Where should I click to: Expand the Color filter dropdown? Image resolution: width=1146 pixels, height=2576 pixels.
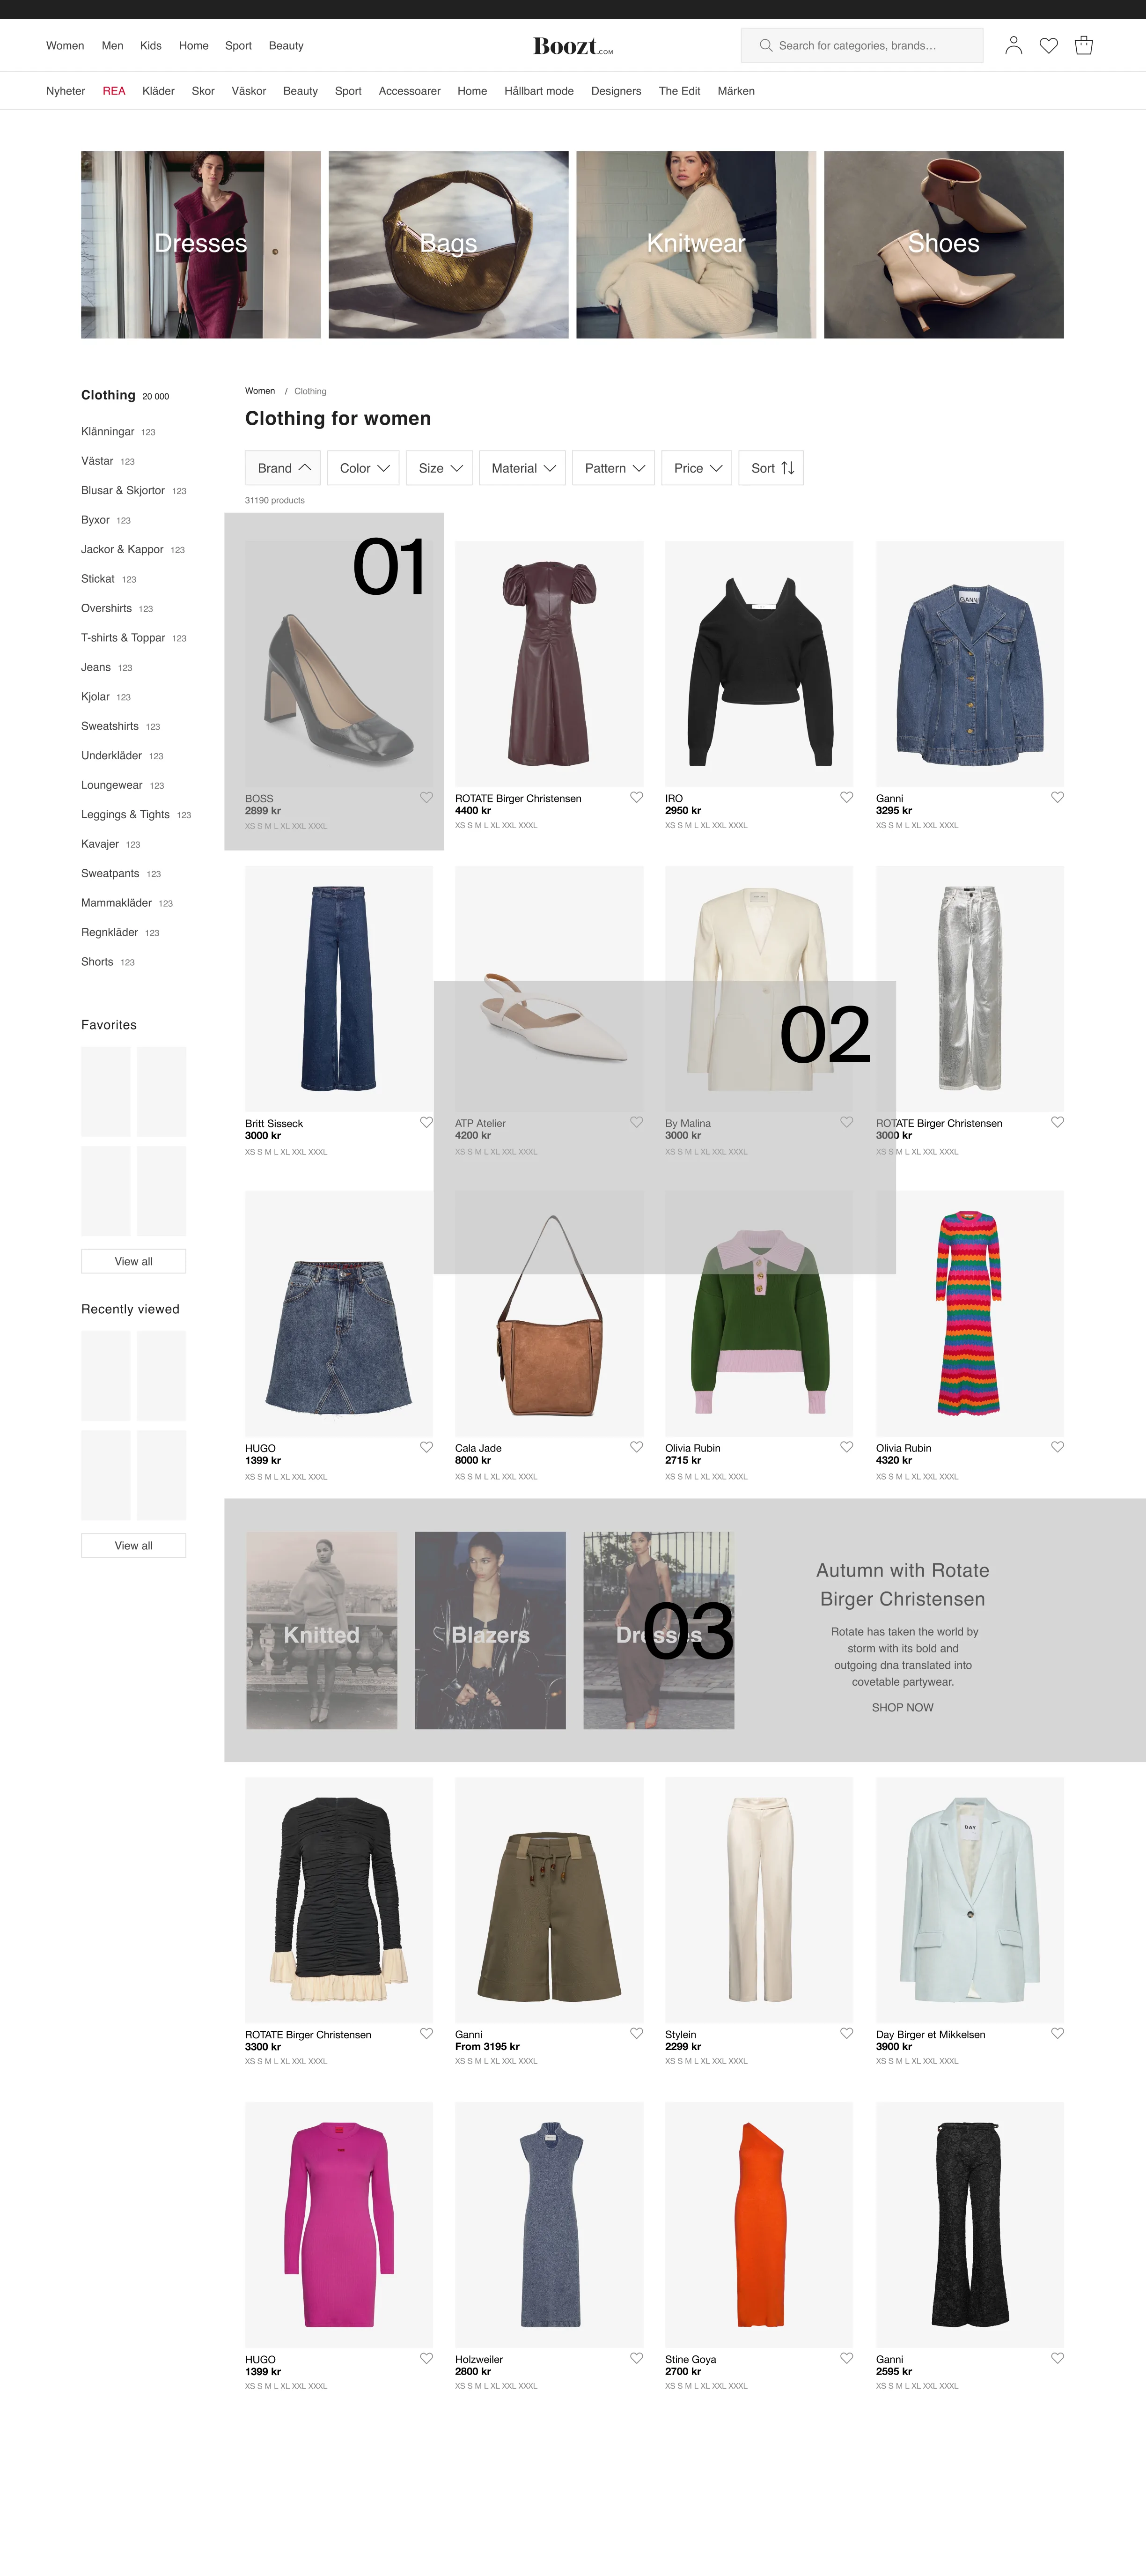point(364,468)
